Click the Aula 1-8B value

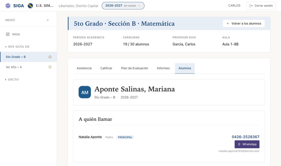230,44
